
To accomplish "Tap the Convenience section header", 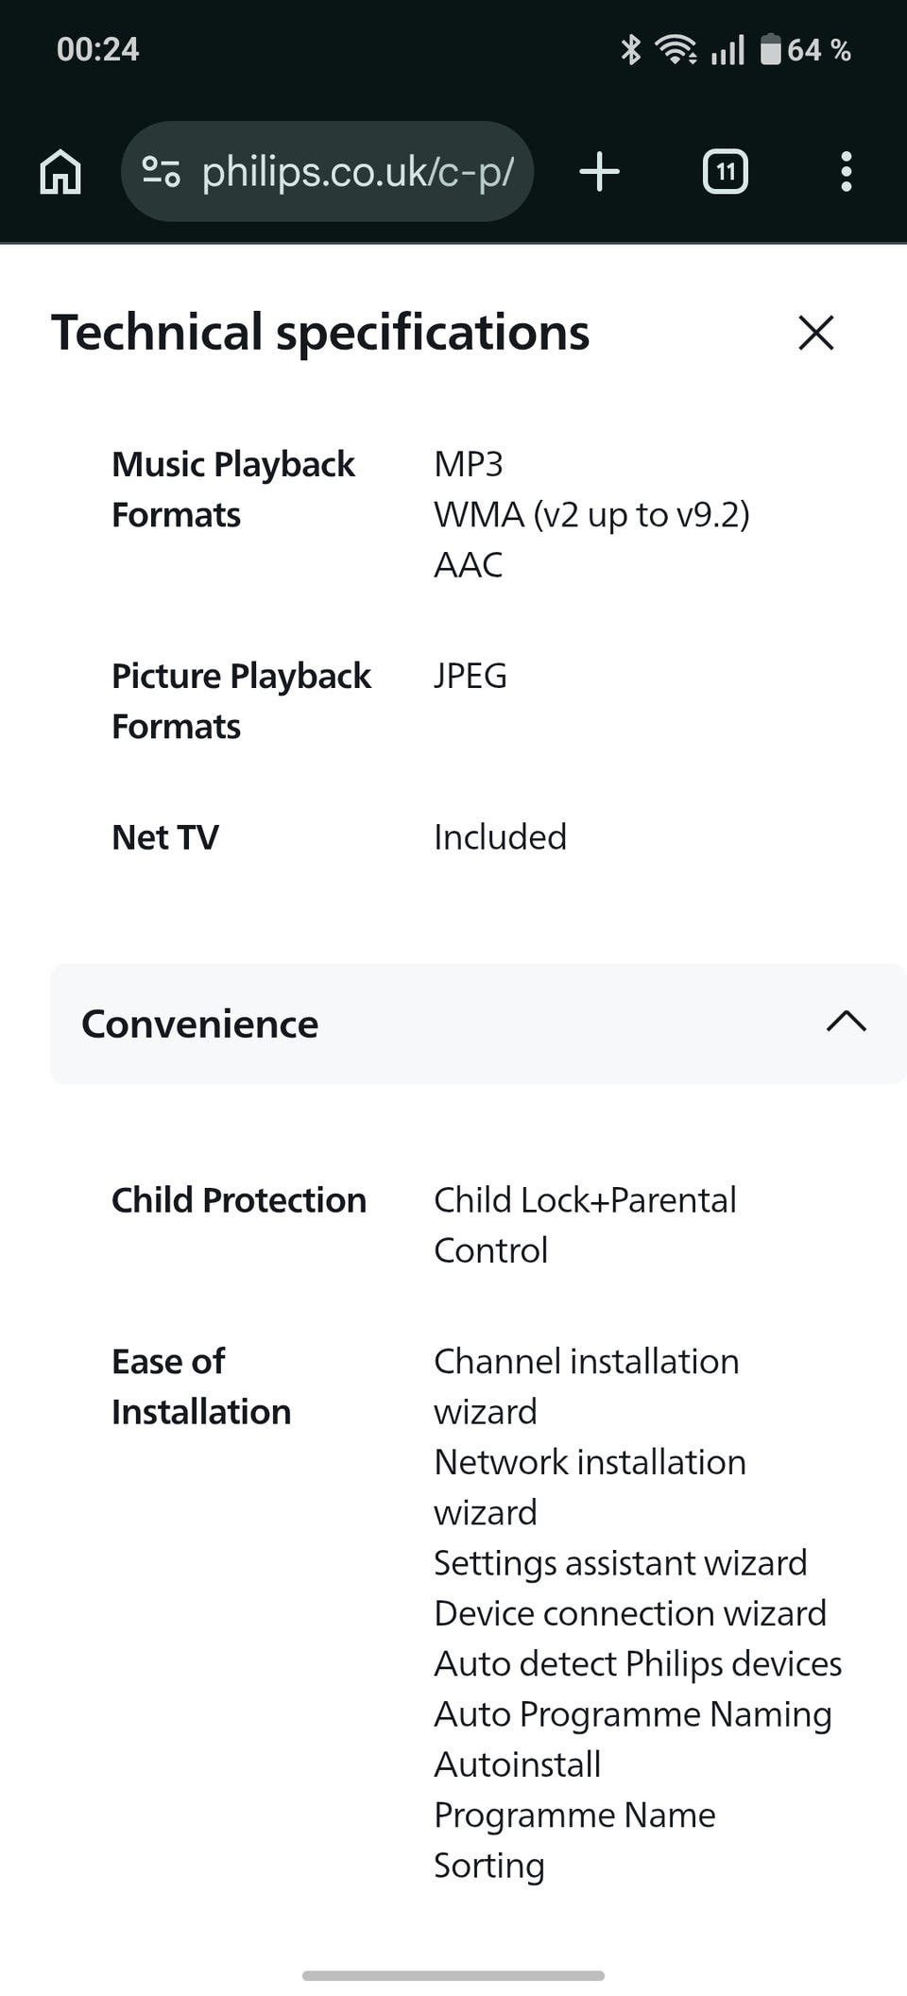I will 478,1024.
